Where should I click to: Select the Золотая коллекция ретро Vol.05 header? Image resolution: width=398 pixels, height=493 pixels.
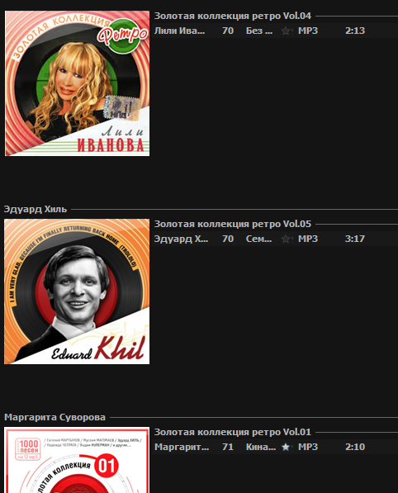click(x=233, y=224)
